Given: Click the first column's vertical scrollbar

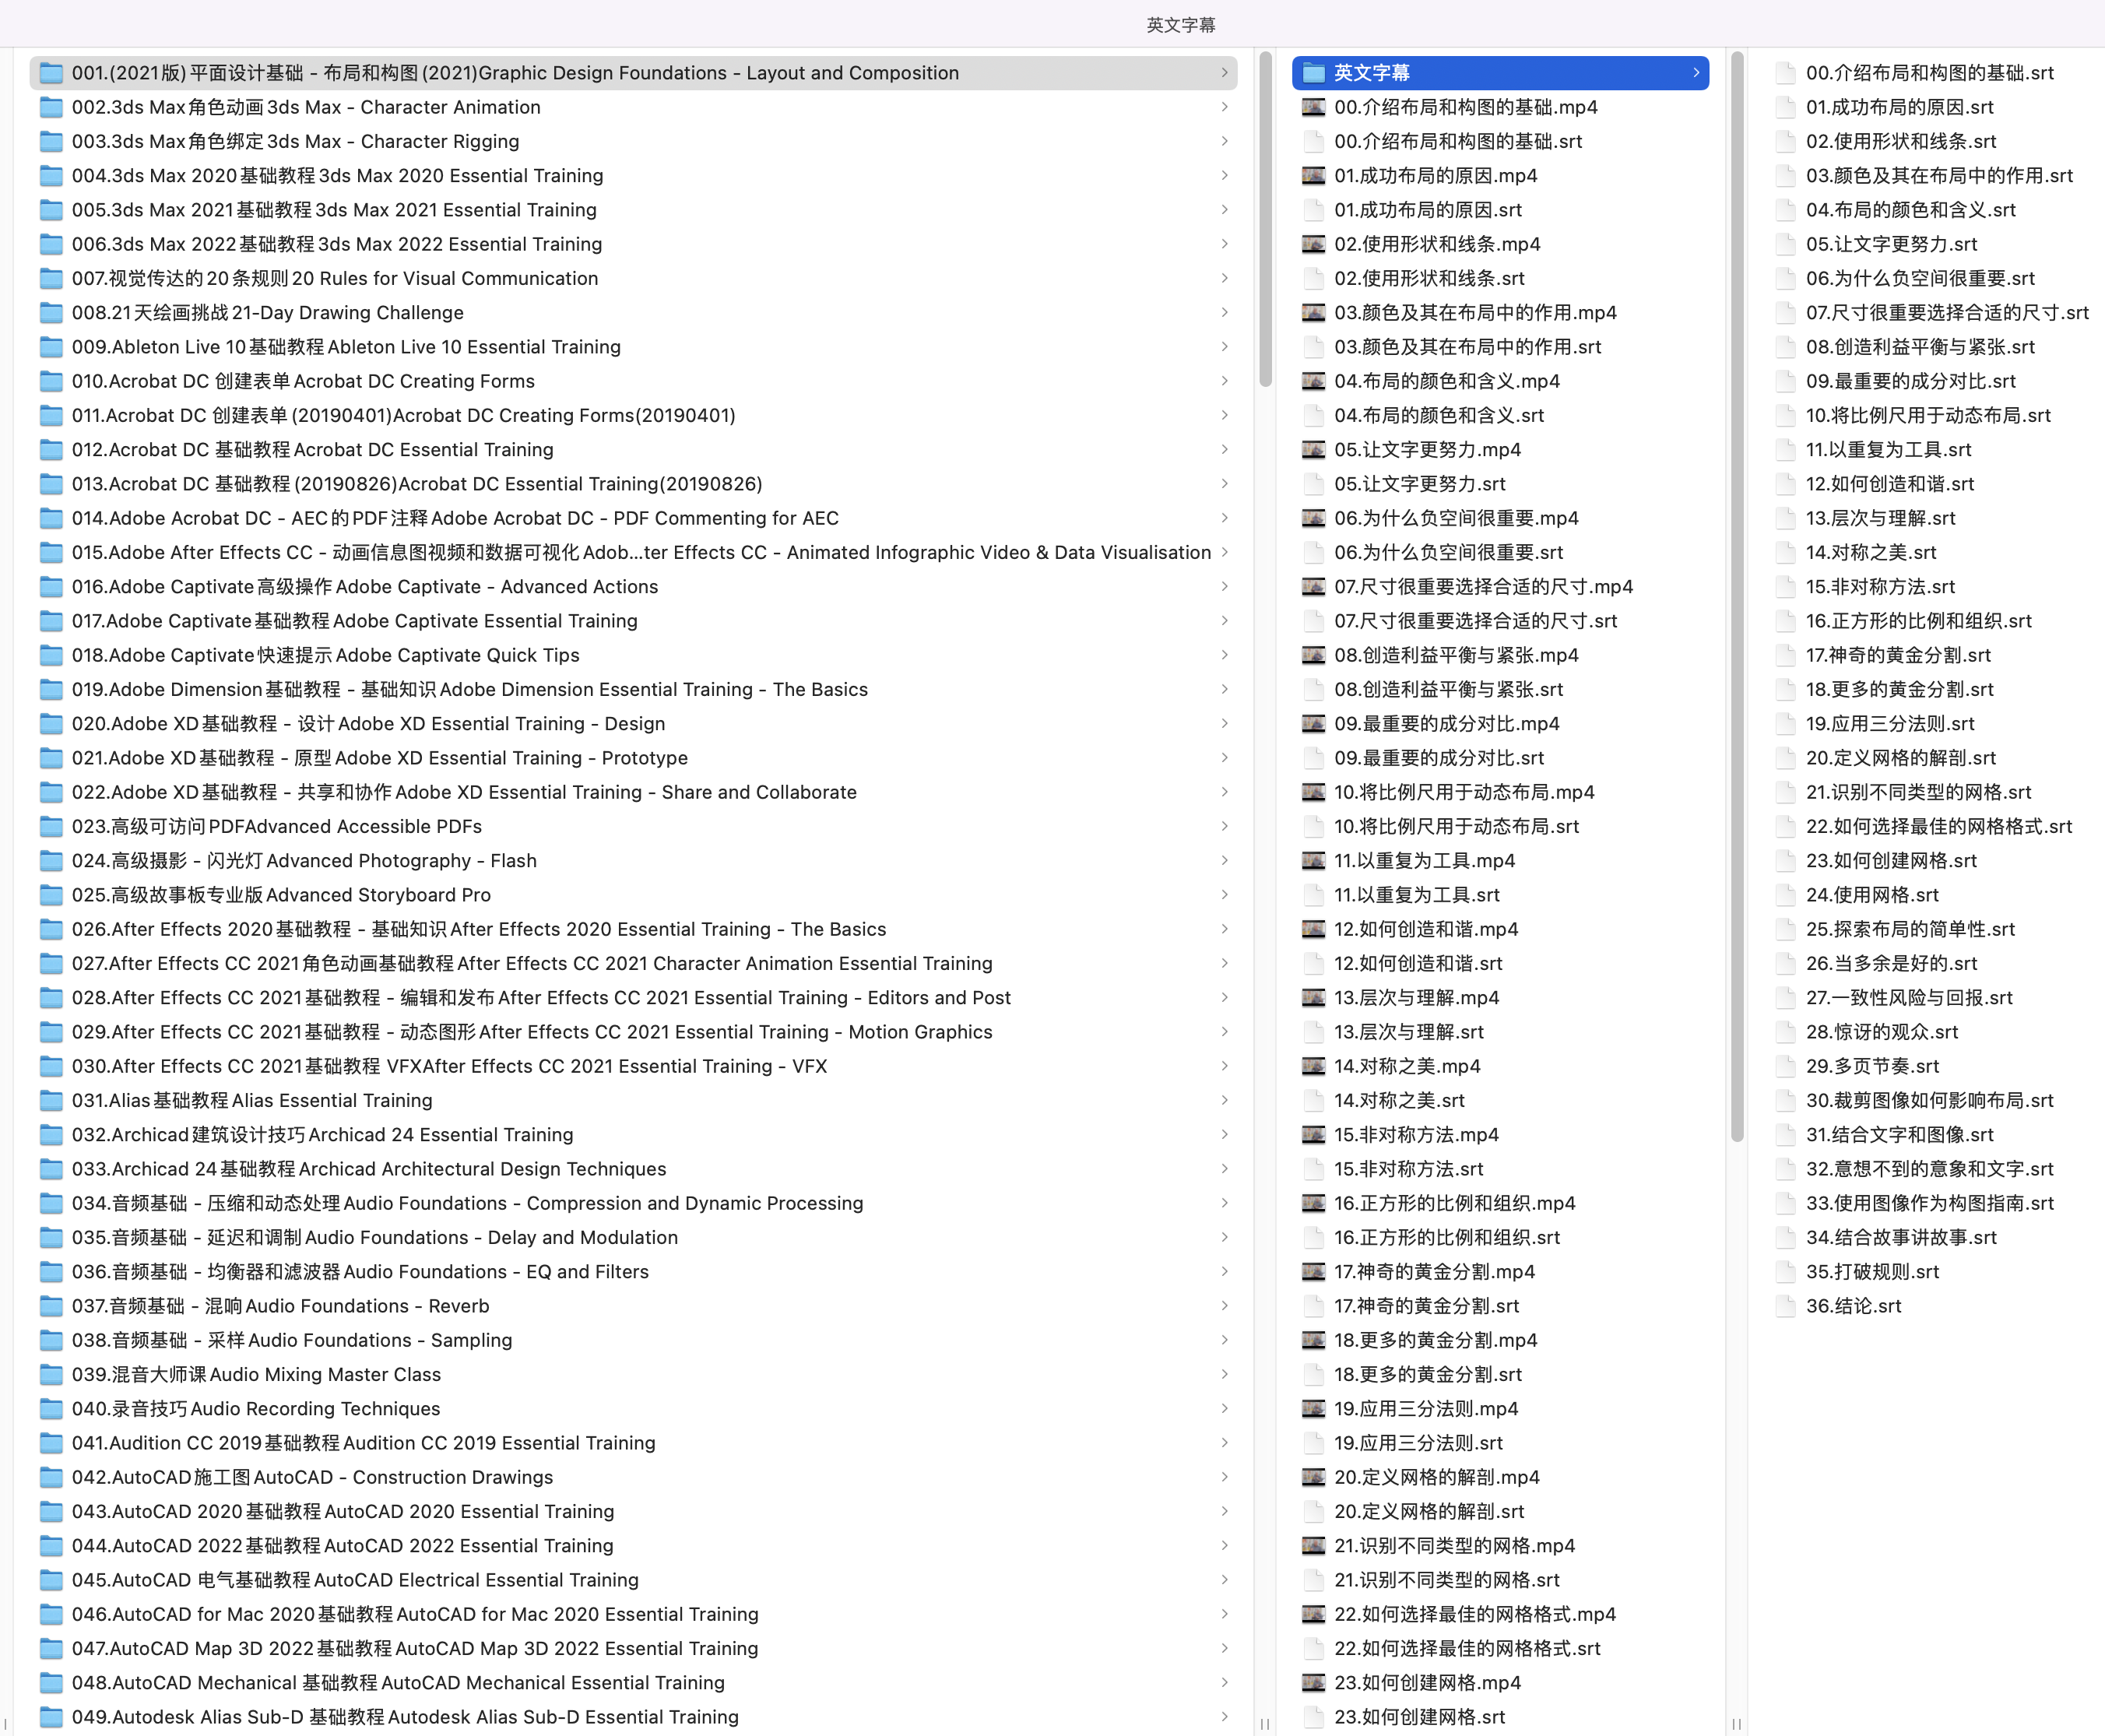Looking at the screenshot, I should (x=1265, y=220).
